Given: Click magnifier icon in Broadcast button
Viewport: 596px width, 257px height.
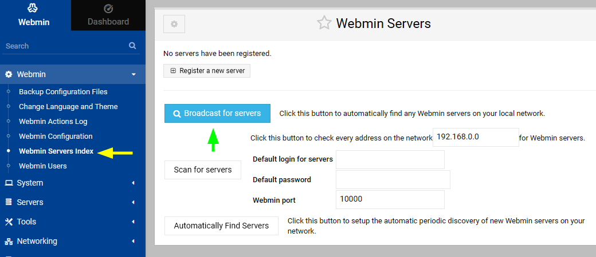Looking at the screenshot, I should pyautogui.click(x=177, y=113).
